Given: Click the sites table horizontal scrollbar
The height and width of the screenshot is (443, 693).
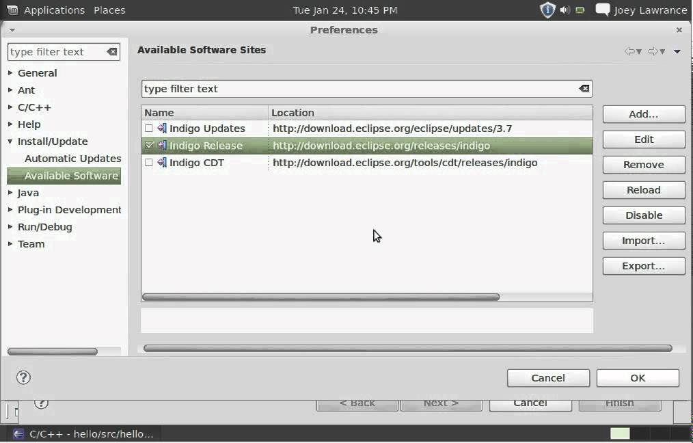Looking at the screenshot, I should coord(321,297).
